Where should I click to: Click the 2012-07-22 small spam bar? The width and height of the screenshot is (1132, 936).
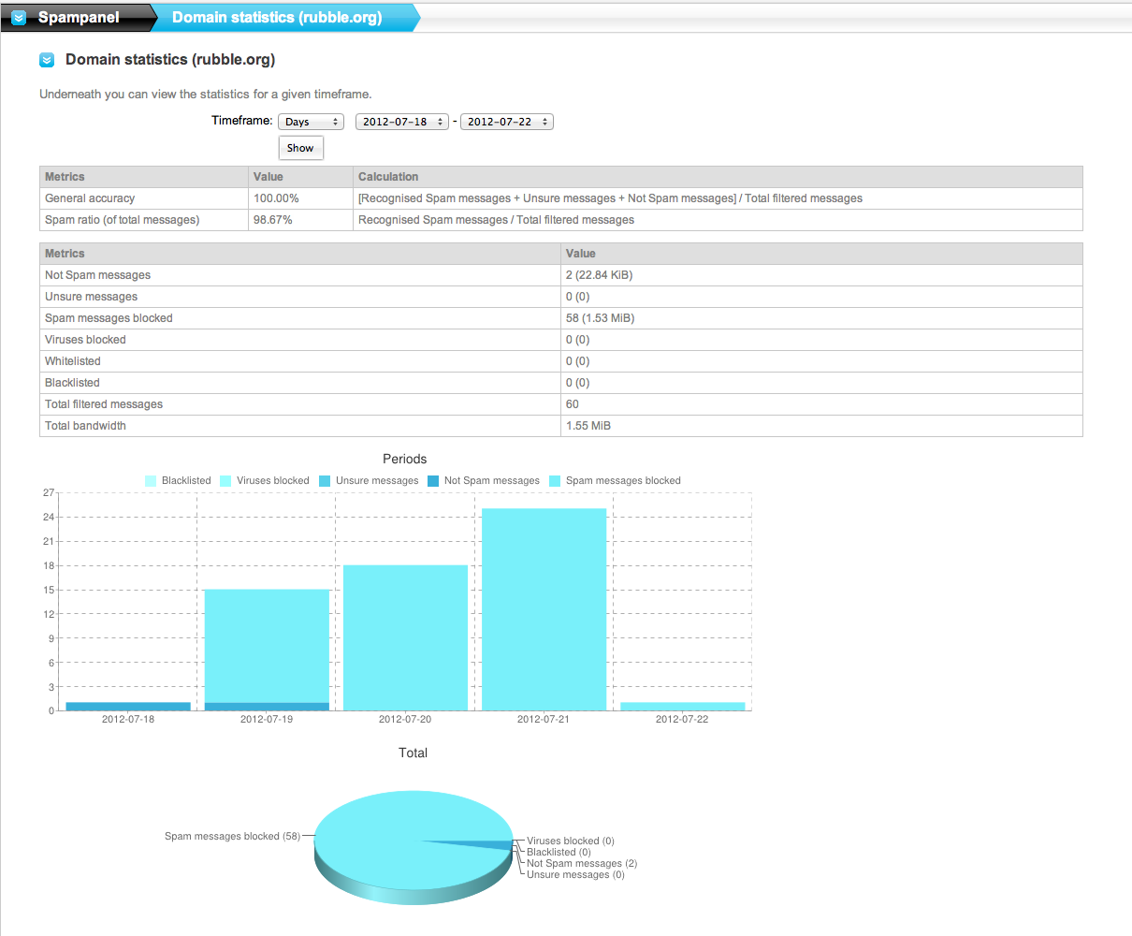click(x=682, y=707)
